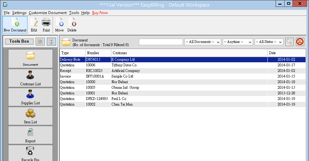Screen dimensions: 309x161
Task: Click the Tools Box button
Action: [19, 41]
